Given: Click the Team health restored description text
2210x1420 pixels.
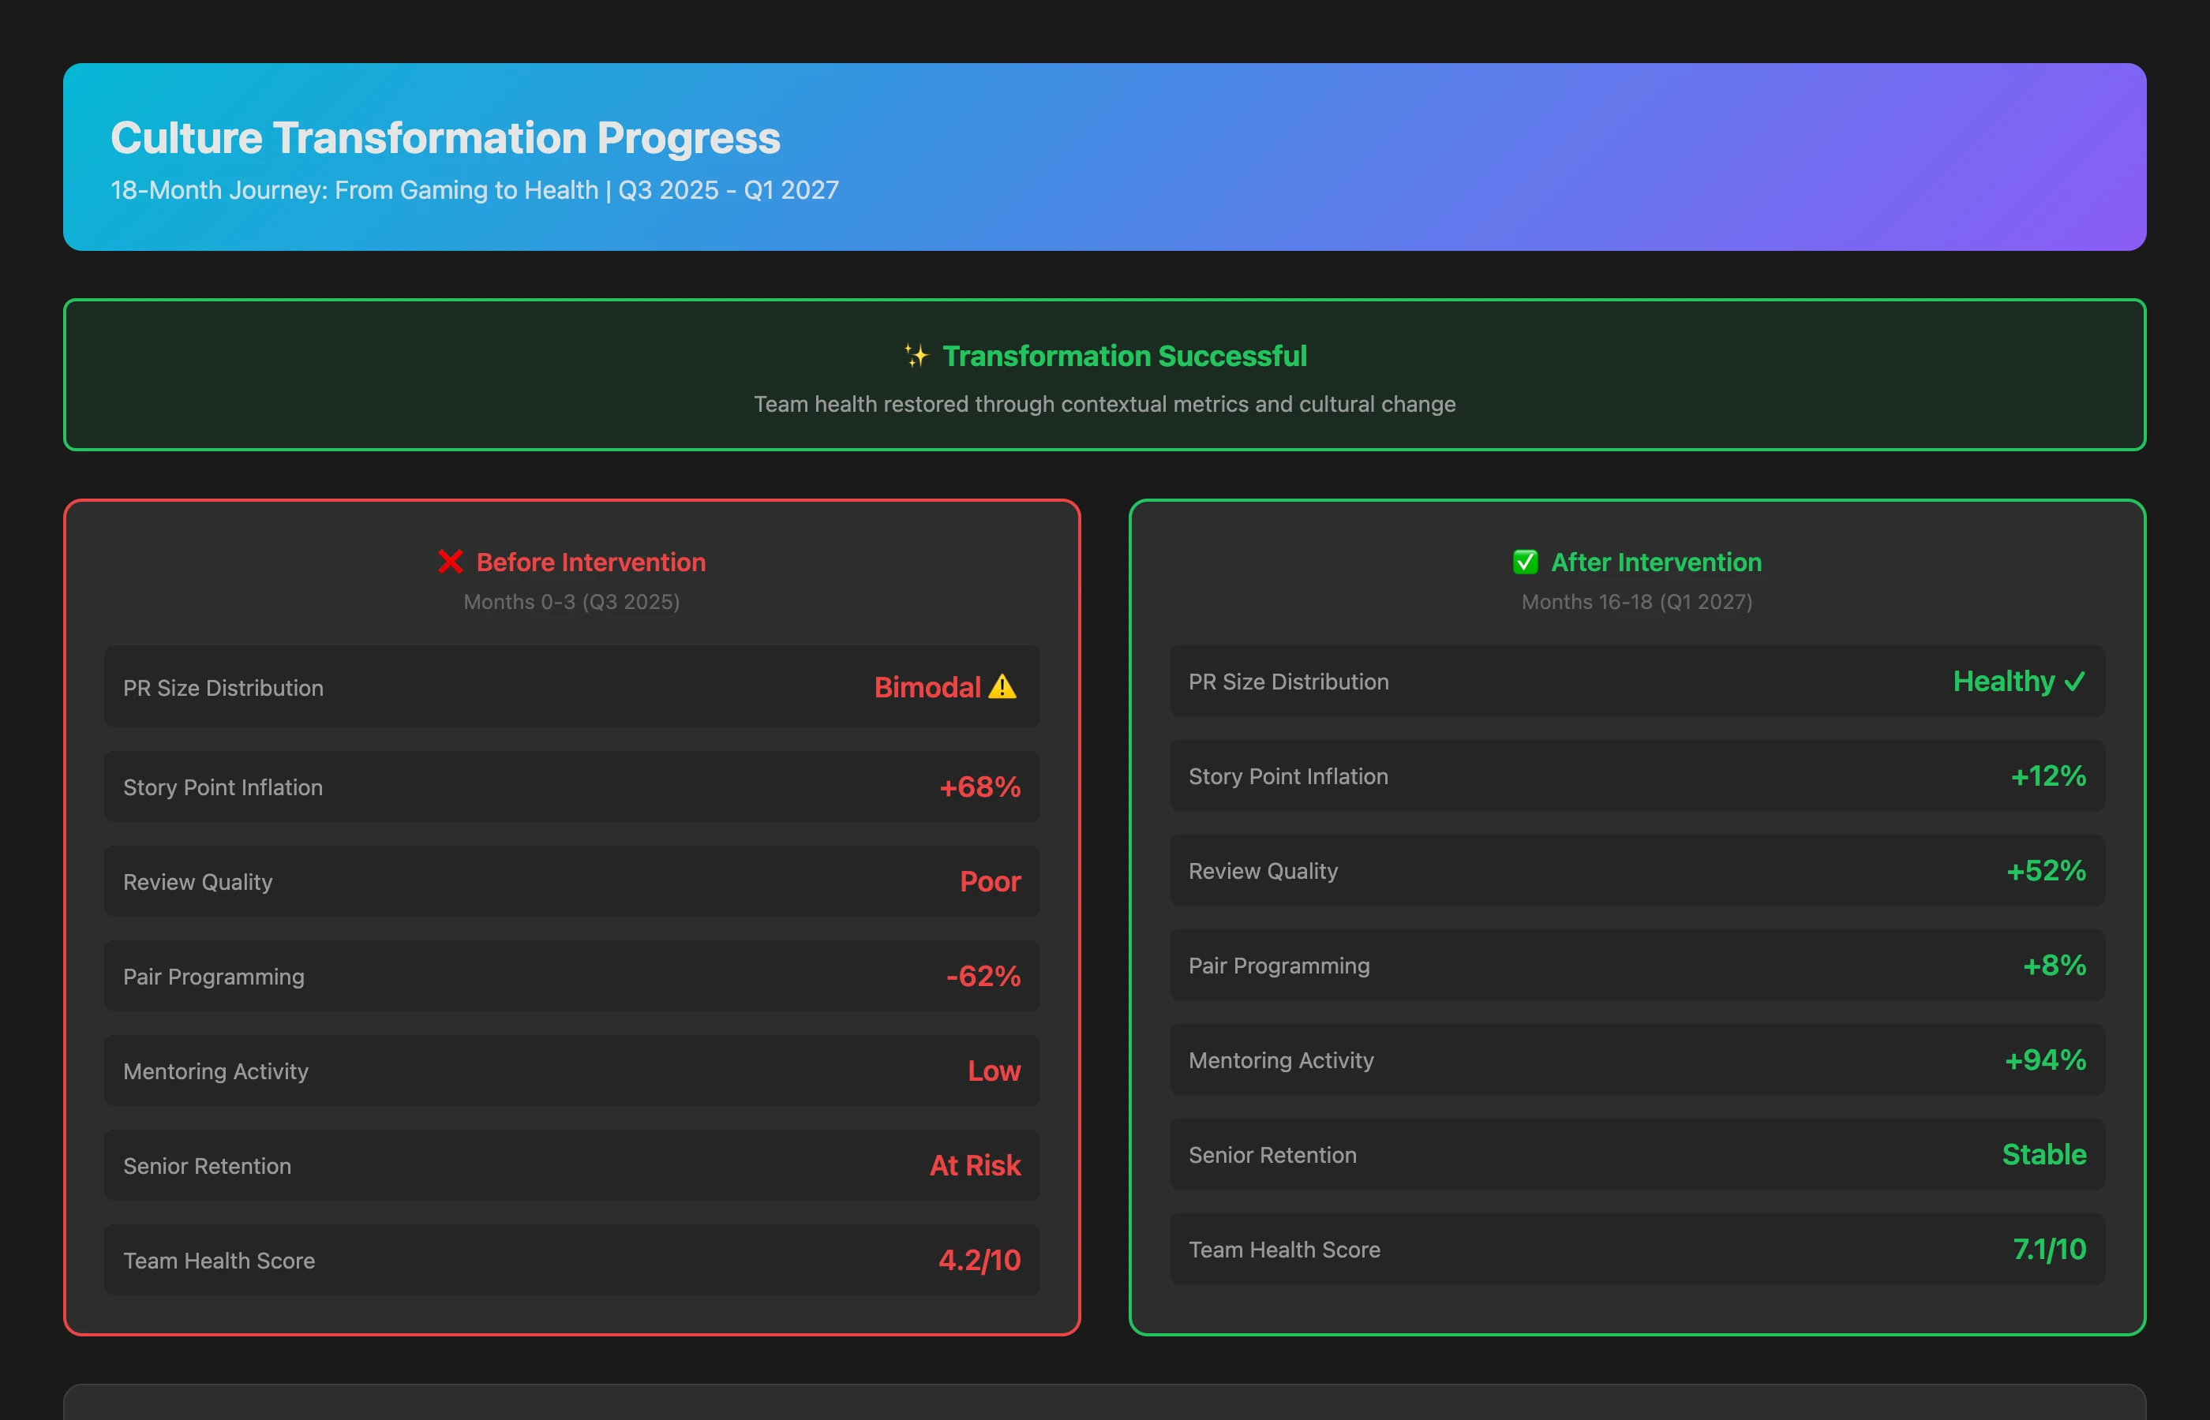Looking at the screenshot, I should (1105, 404).
